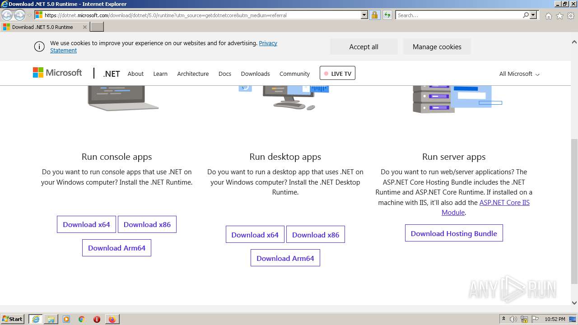Click cookie banner info icon
This screenshot has height=325, width=578.
(39, 46)
